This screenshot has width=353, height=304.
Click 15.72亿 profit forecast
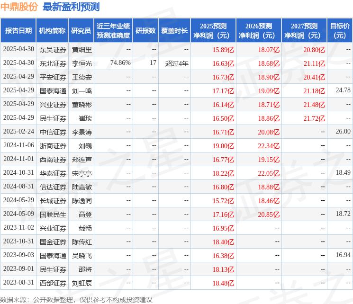pos(223,201)
